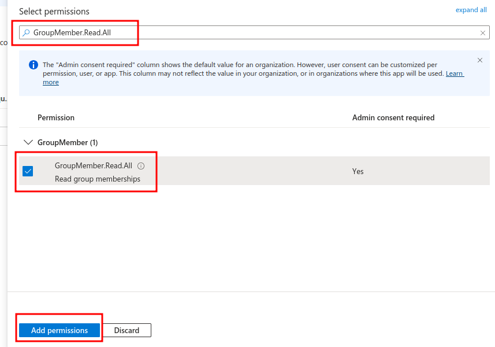Collapse the GroupMember group chevron
The image size is (495, 347).
coord(28,142)
